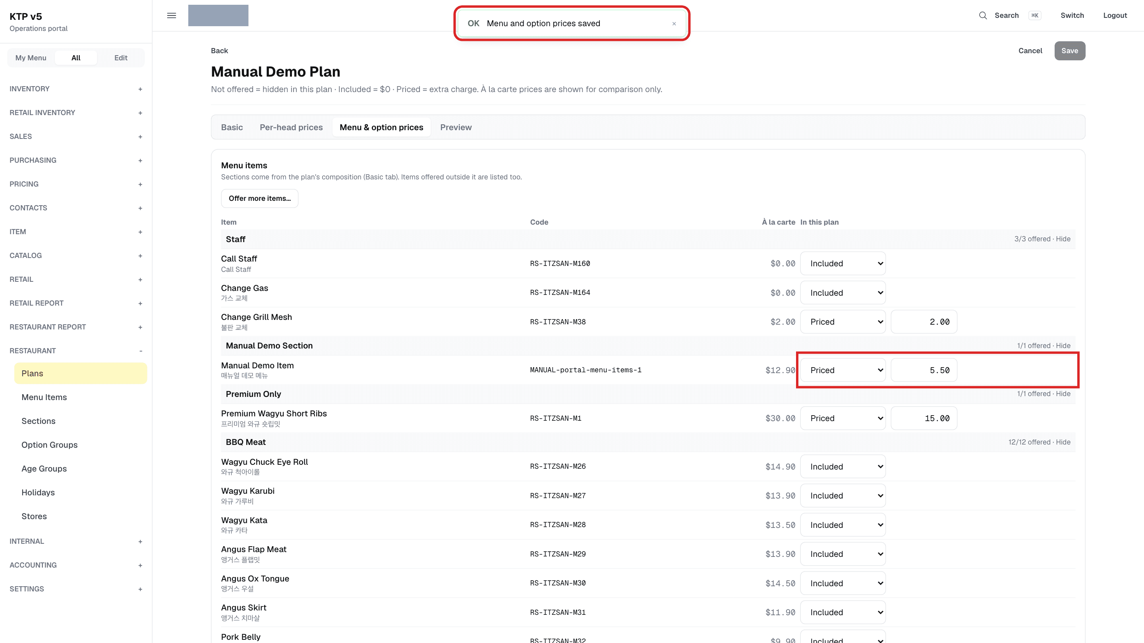Click Offer more items button
Viewport: 1144px width, 643px height.
259,198
